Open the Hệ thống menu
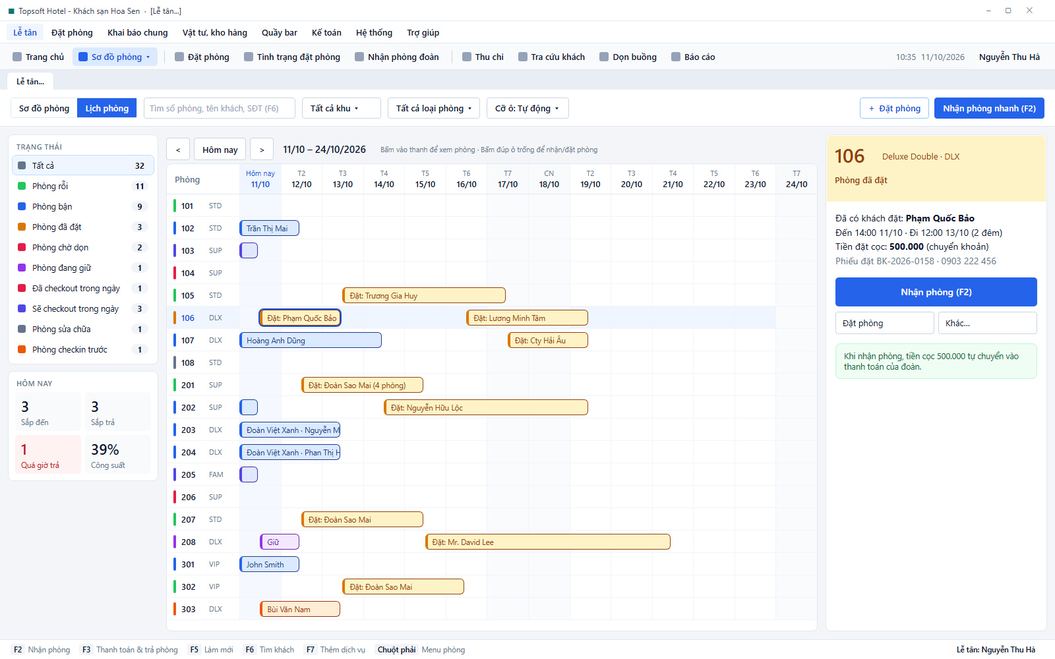This screenshot has height=659, width=1055. click(374, 32)
